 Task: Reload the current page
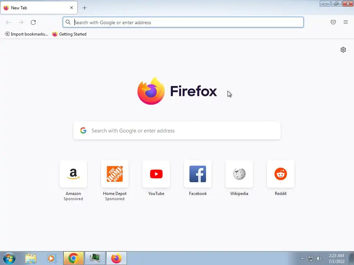33,22
